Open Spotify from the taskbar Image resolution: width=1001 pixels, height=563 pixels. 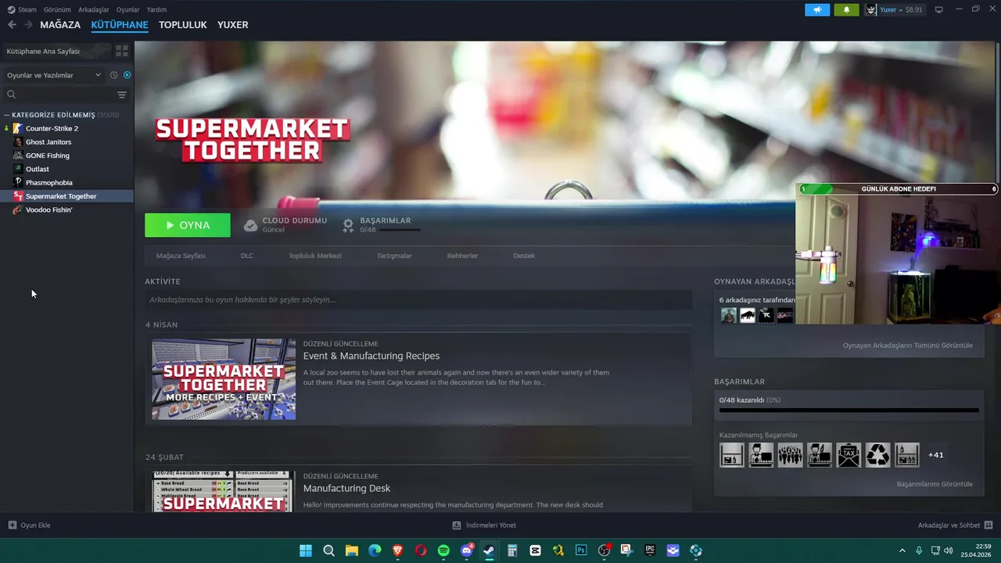click(x=443, y=550)
